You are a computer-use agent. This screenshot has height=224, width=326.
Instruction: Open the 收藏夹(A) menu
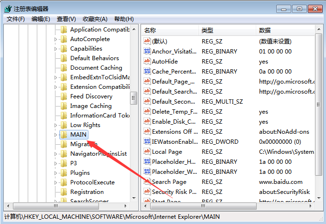tap(95, 19)
